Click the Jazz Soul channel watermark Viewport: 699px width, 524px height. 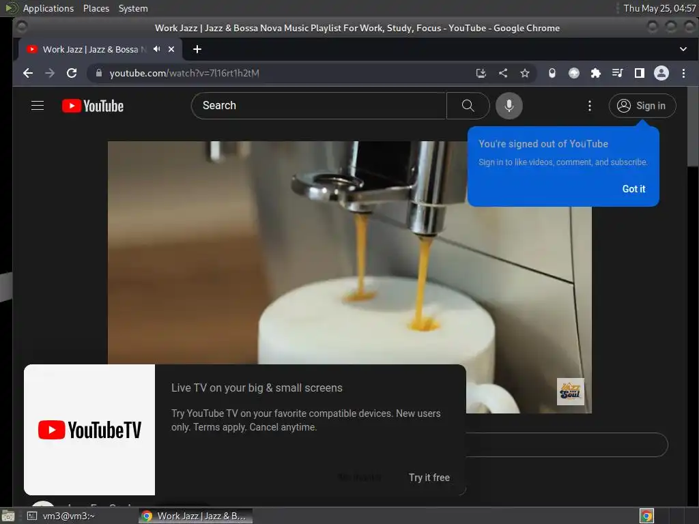[x=570, y=391]
